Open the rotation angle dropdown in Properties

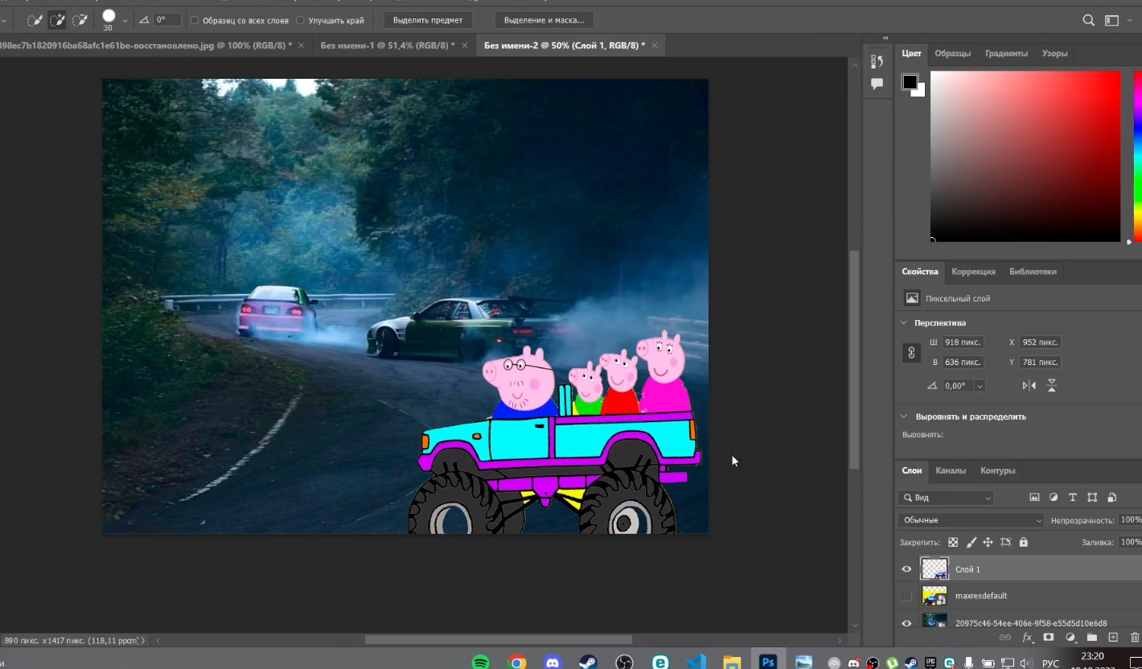pos(980,386)
